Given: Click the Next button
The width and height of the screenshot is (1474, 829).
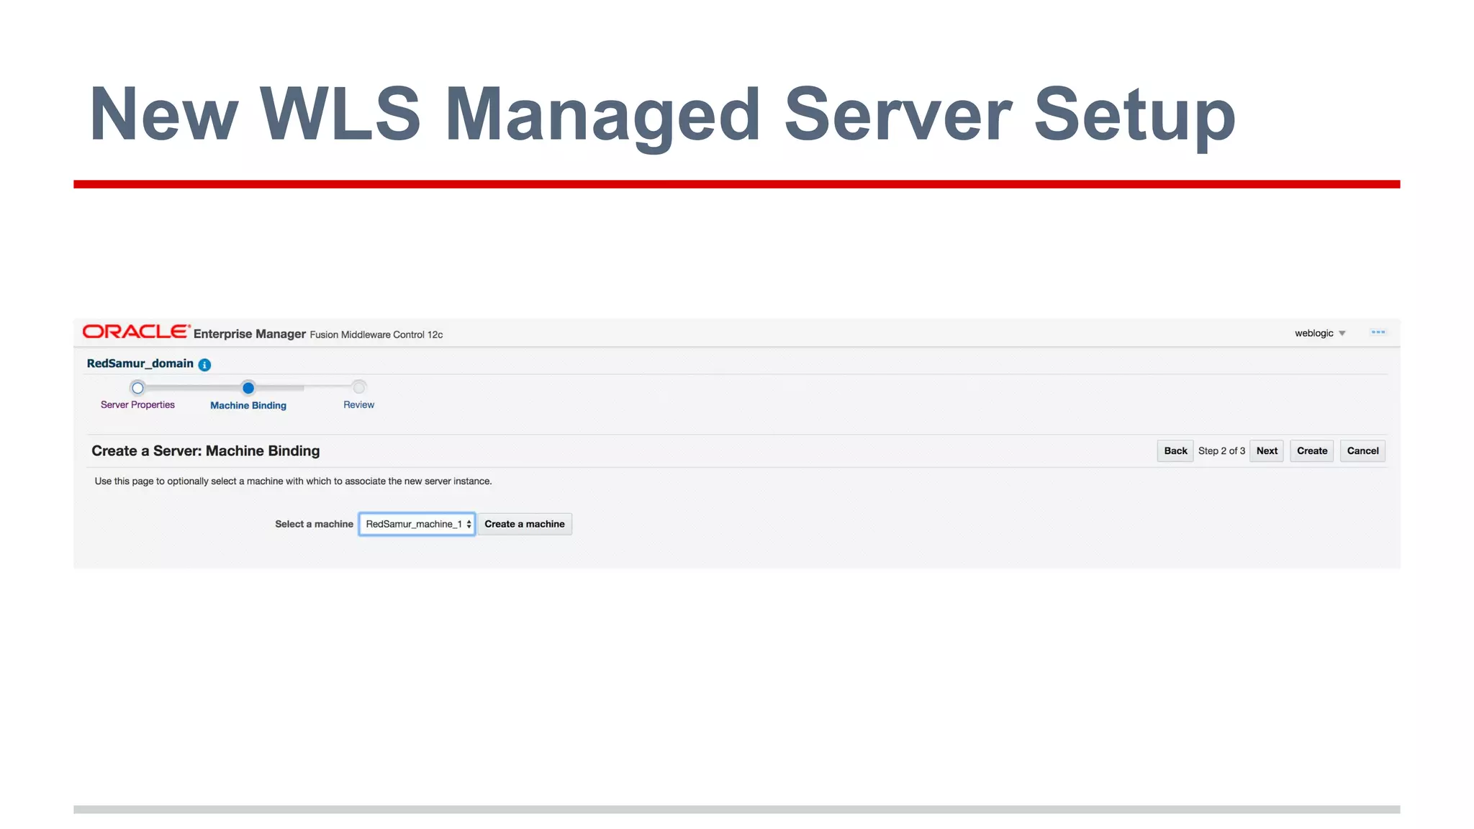Looking at the screenshot, I should (1267, 451).
